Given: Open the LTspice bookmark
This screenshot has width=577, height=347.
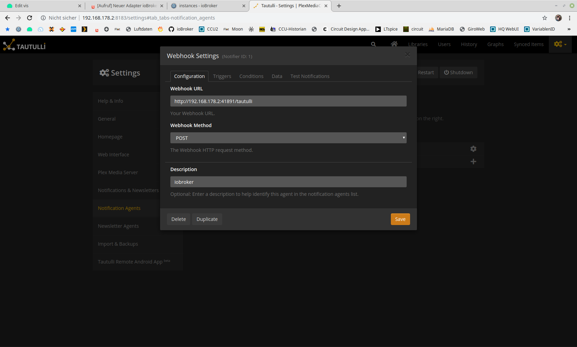Looking at the screenshot, I should (386, 29).
